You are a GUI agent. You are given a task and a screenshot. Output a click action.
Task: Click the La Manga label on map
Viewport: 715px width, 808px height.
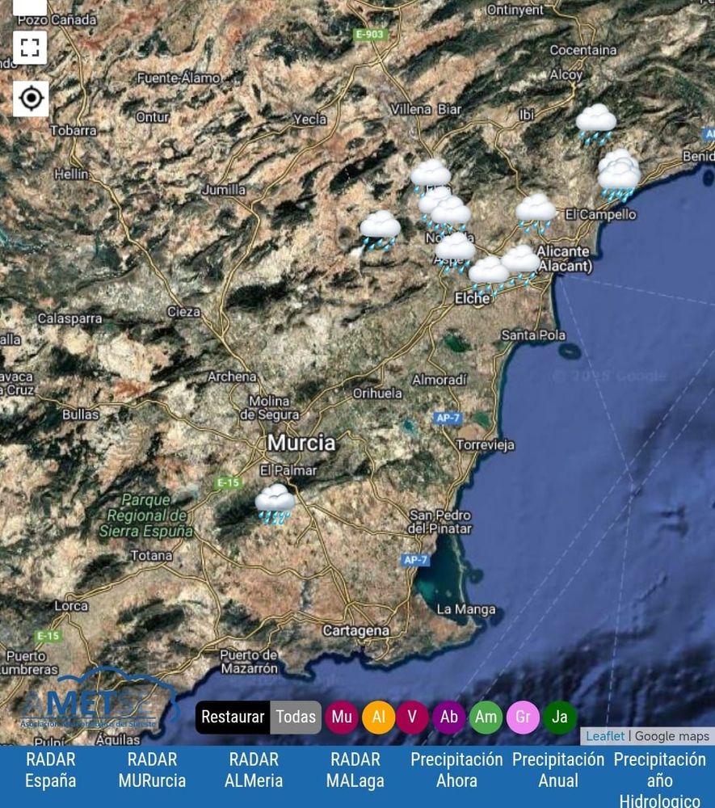point(465,609)
